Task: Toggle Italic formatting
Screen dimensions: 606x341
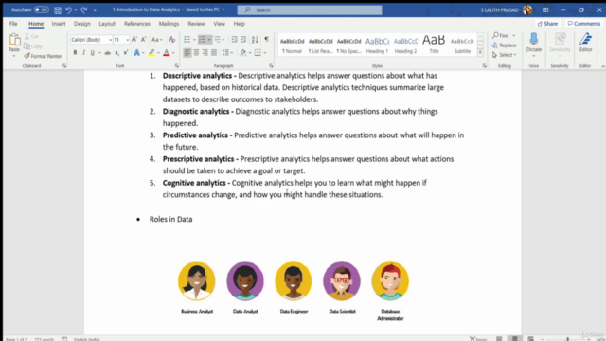Action: click(x=83, y=53)
